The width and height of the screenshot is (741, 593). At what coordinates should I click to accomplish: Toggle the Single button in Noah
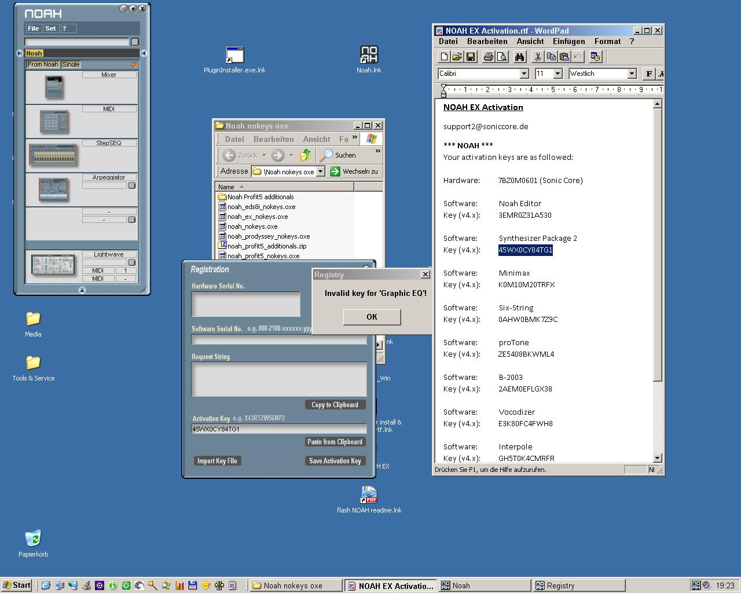[71, 64]
